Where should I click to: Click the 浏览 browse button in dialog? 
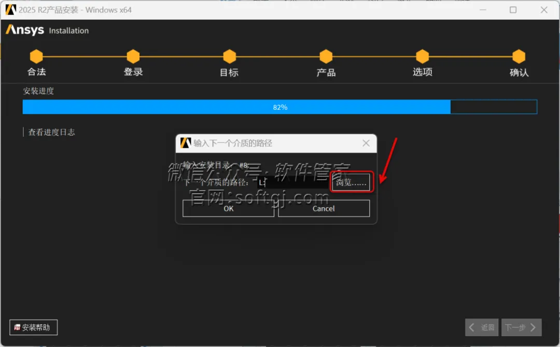[x=351, y=183]
